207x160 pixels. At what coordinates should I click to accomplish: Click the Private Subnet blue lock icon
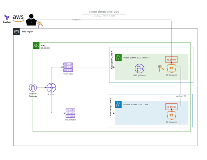119,105
